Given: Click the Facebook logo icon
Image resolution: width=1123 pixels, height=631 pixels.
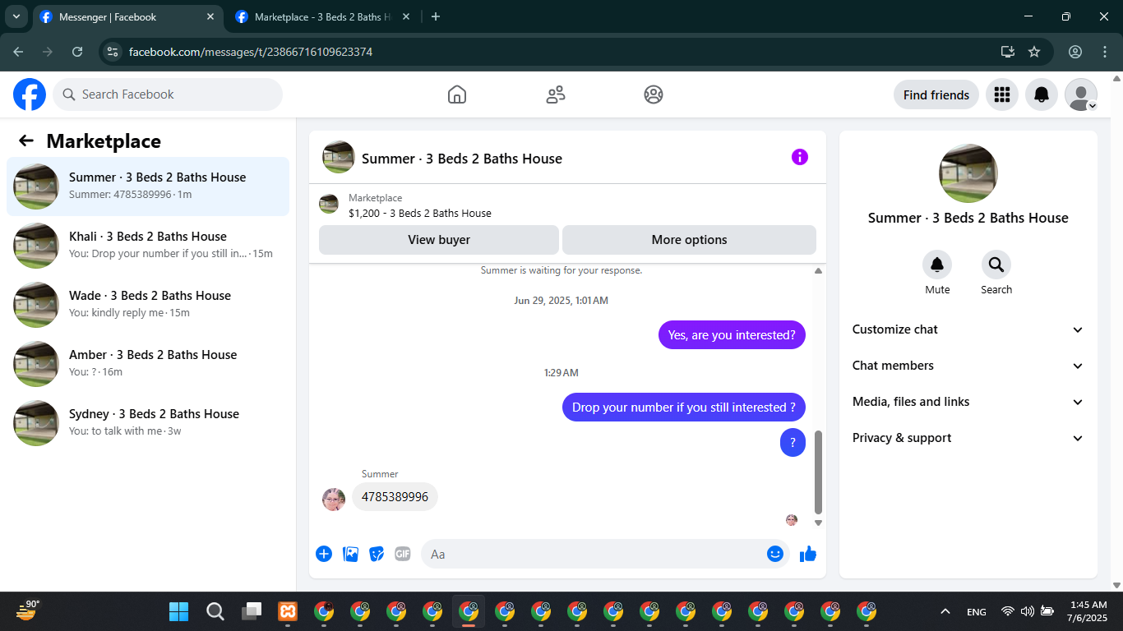Looking at the screenshot, I should (x=30, y=94).
